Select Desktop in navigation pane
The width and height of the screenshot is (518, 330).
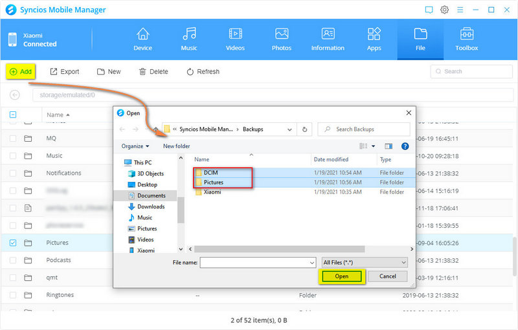coord(142,184)
